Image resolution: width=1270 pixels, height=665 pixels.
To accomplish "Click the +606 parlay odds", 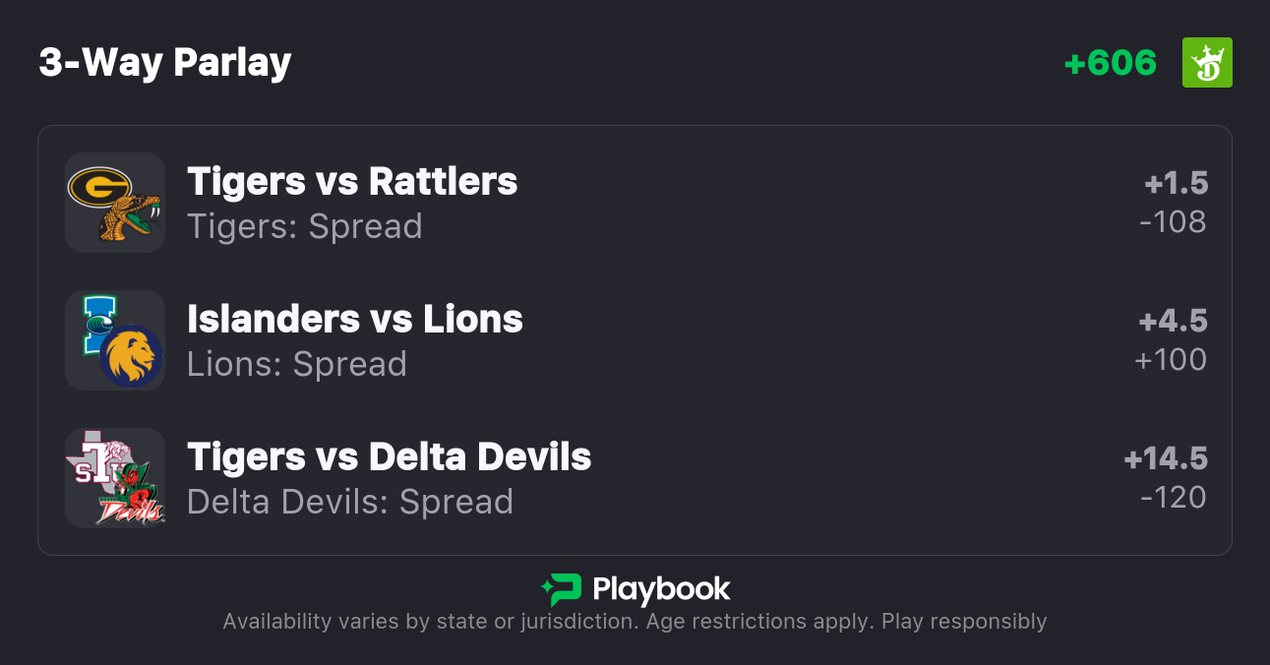I will (1110, 63).
